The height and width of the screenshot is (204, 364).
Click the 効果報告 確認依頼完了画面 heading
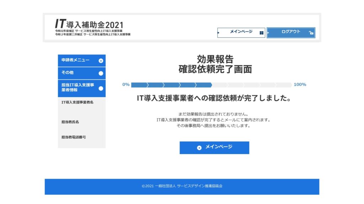click(215, 64)
